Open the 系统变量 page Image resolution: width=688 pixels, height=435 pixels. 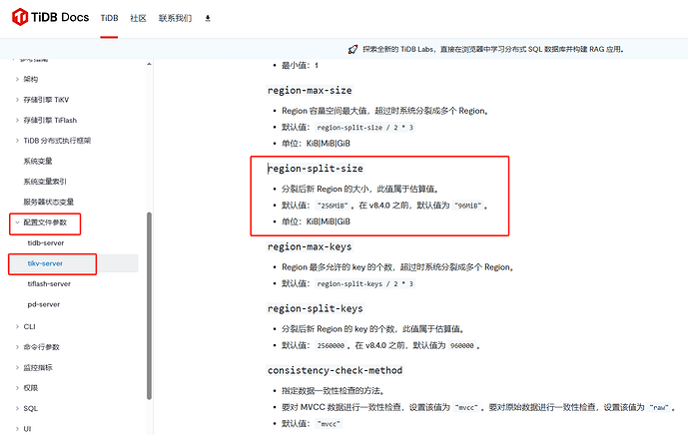tap(40, 161)
